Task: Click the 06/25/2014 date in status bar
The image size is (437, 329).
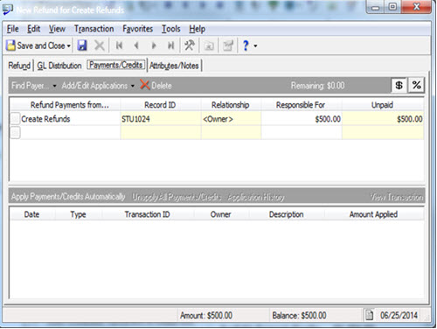Action: click(x=399, y=315)
